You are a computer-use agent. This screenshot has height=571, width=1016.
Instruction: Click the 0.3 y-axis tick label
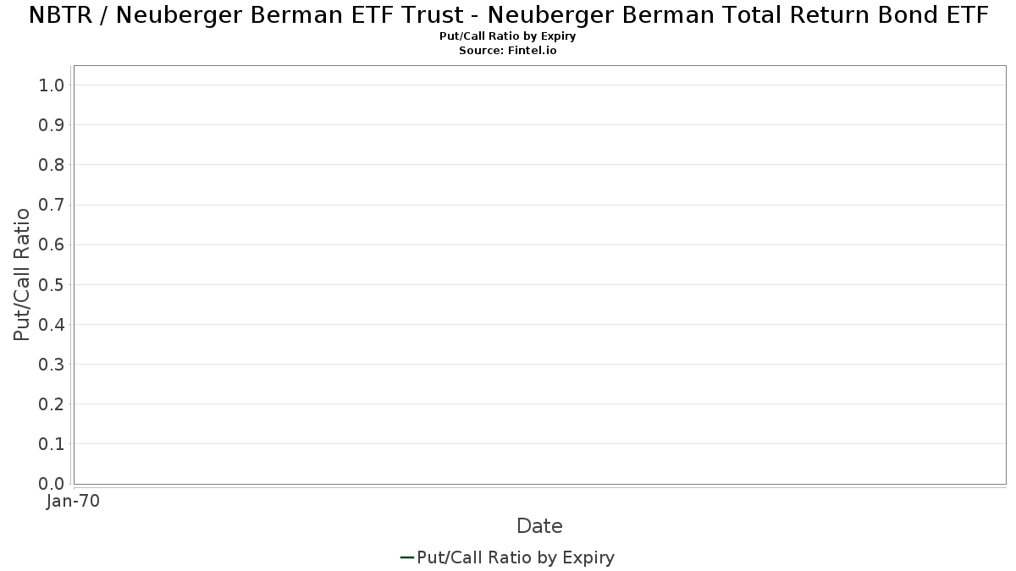click(x=52, y=365)
